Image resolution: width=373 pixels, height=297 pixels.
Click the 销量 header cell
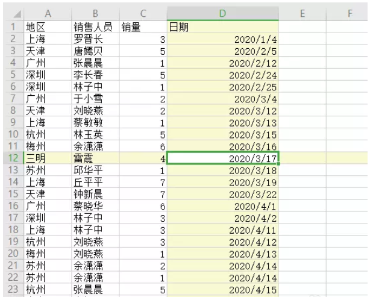coord(143,27)
